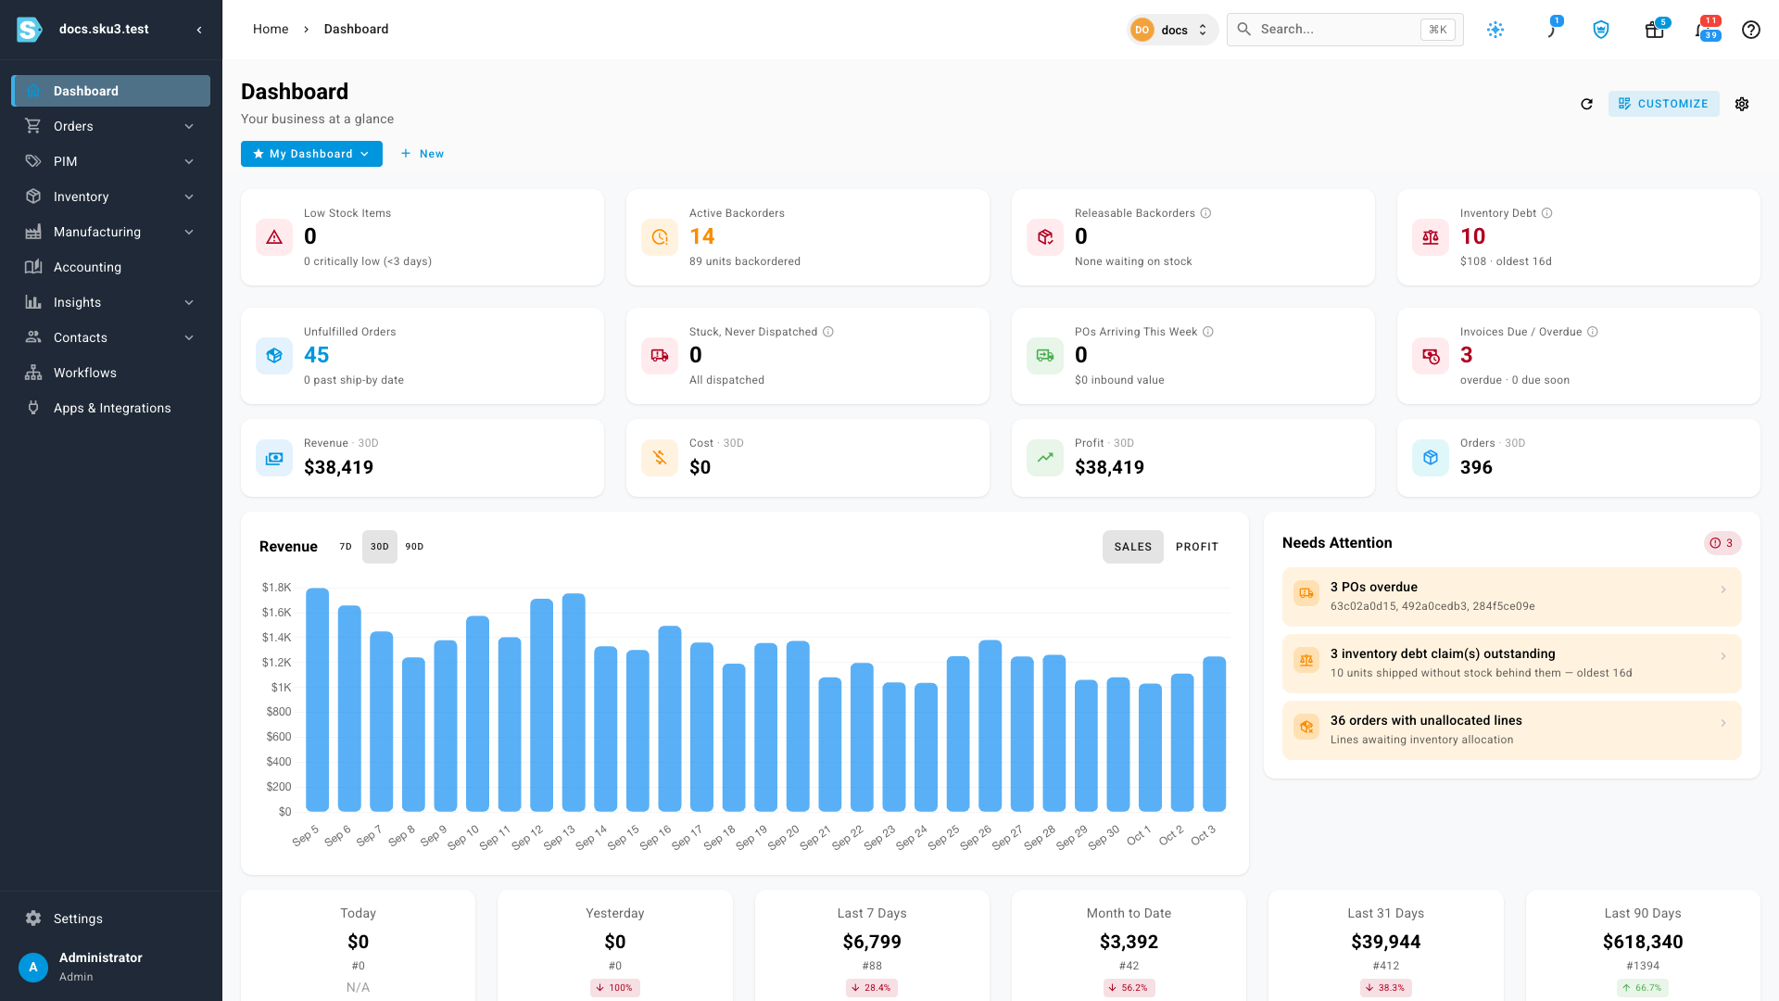Click the blue sparkle icon in header

(x=1495, y=30)
